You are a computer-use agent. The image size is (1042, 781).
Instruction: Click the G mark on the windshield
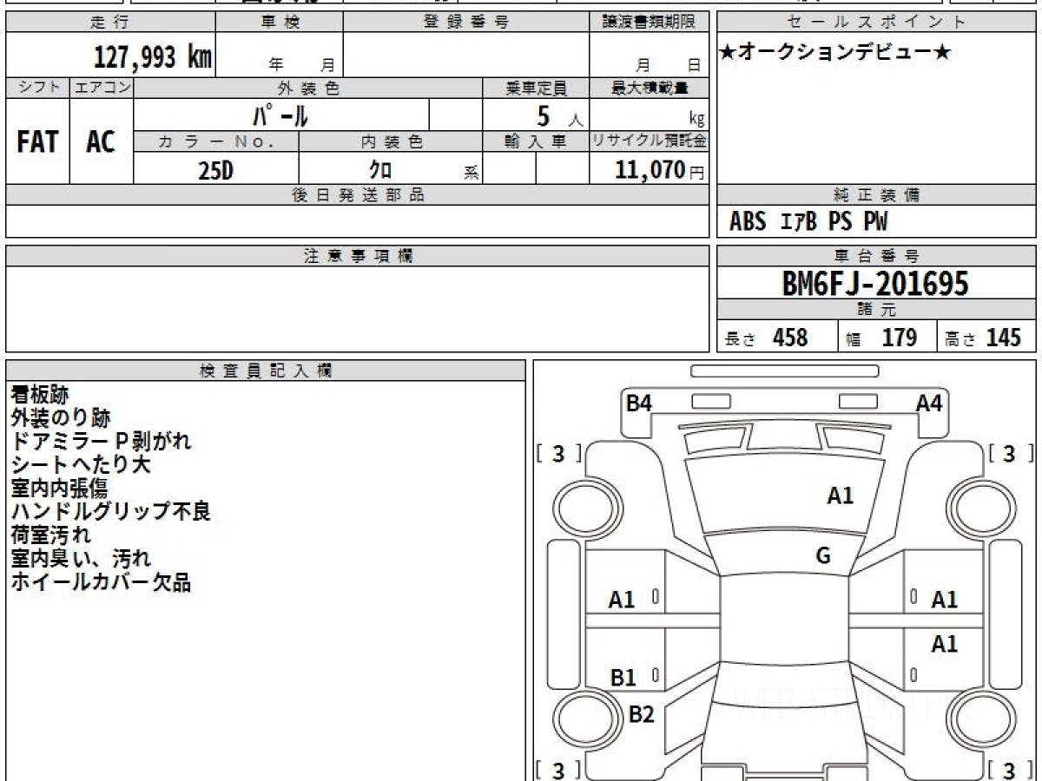pyautogui.click(x=823, y=556)
